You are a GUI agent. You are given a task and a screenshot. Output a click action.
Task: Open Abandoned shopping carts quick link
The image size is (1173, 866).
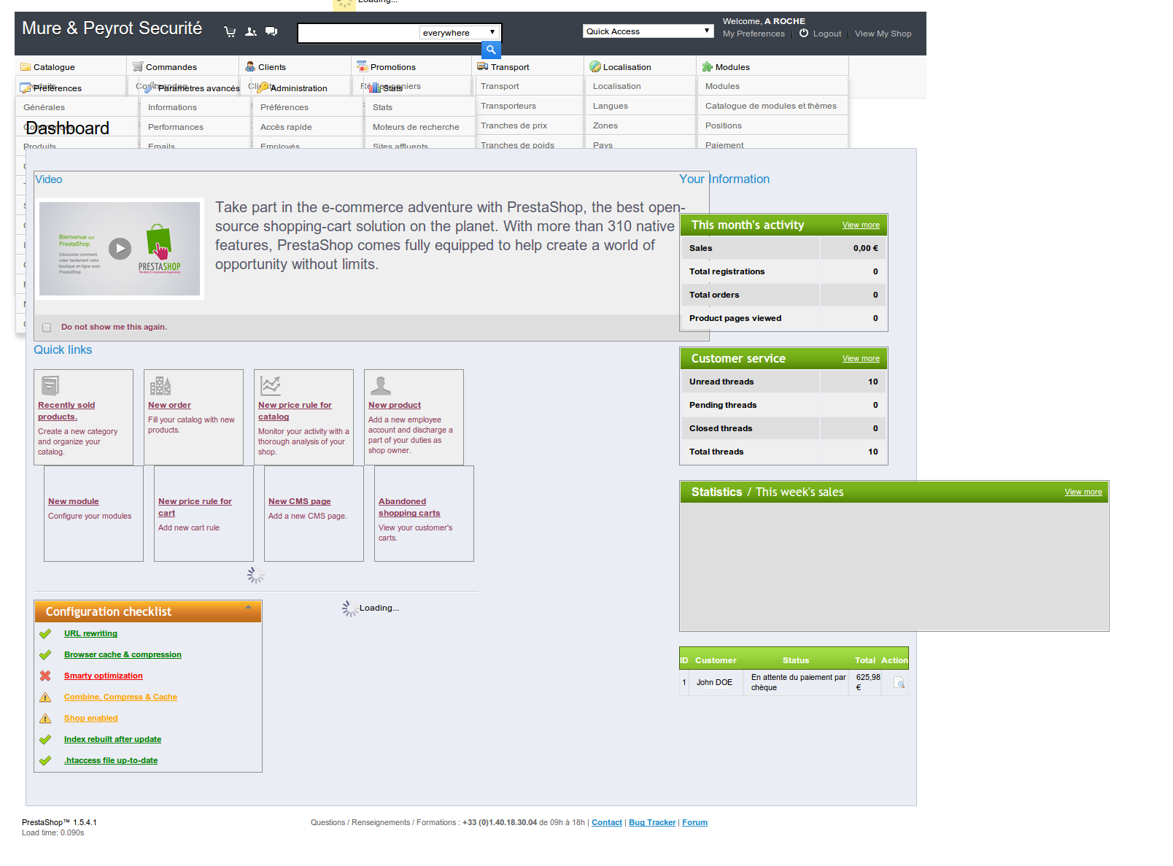tap(409, 507)
